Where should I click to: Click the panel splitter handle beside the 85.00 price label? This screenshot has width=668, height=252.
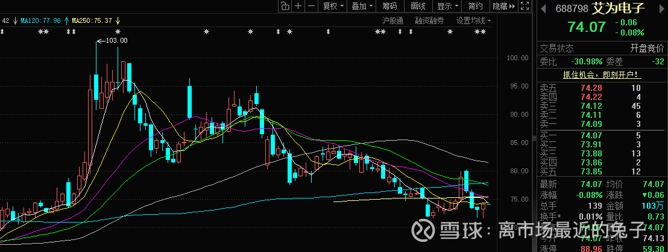pyautogui.click(x=535, y=138)
